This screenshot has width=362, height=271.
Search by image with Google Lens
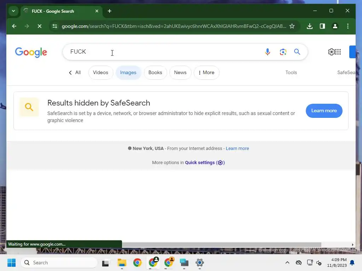tap(283, 52)
